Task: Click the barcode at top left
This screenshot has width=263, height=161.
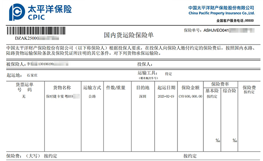Action: [x=36, y=31]
